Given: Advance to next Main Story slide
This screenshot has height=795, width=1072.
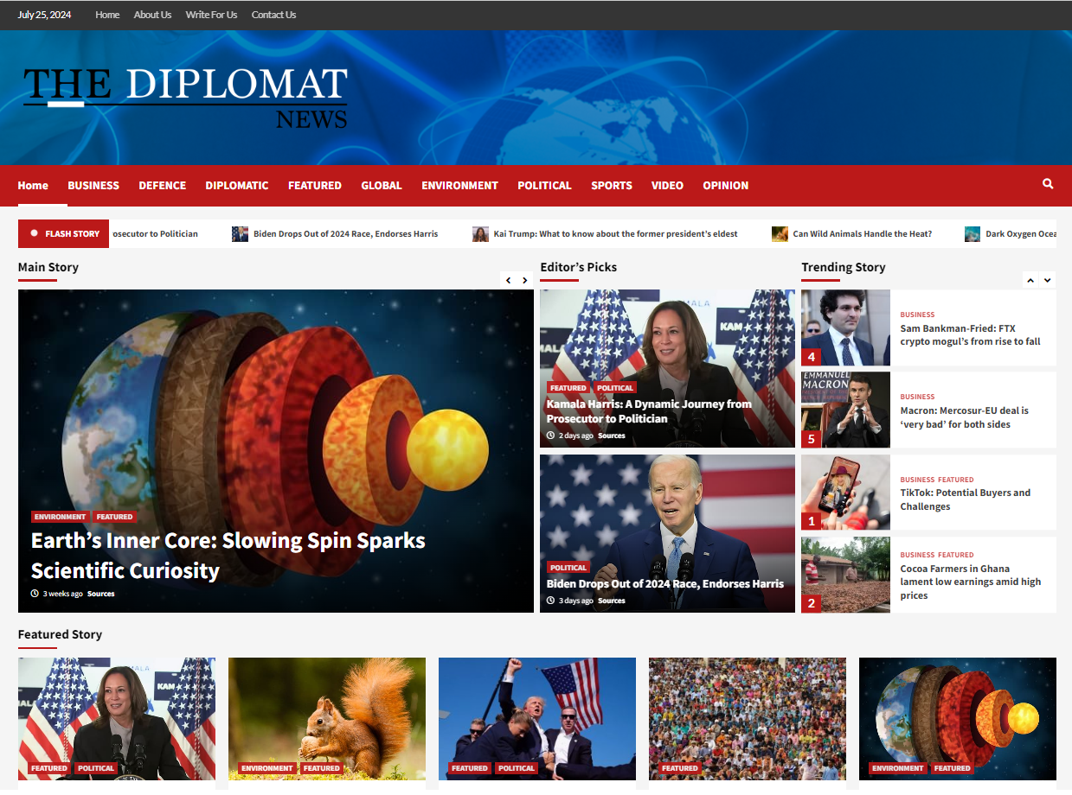Looking at the screenshot, I should click(x=524, y=280).
